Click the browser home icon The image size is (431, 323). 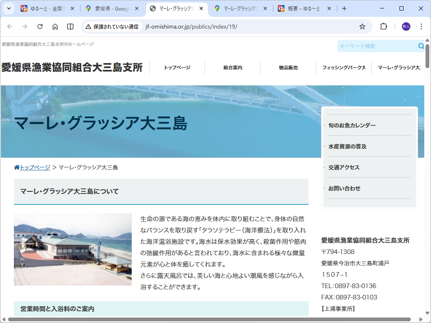click(x=55, y=26)
